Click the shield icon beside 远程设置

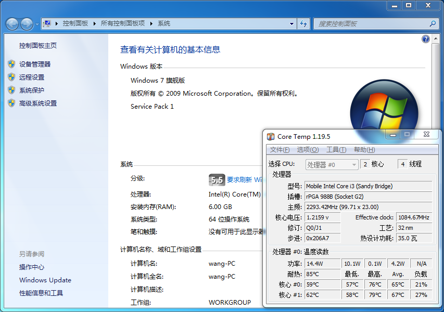tap(11, 77)
